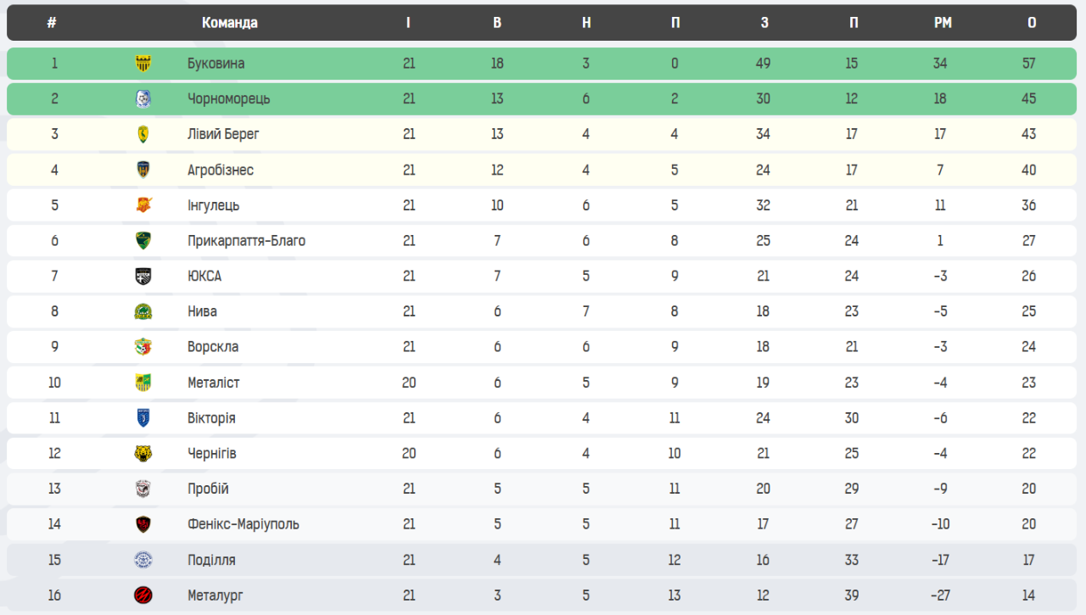This screenshot has height=615, width=1086.
Task: Open the Фенікс-Маріуполь team name
Action: (243, 524)
